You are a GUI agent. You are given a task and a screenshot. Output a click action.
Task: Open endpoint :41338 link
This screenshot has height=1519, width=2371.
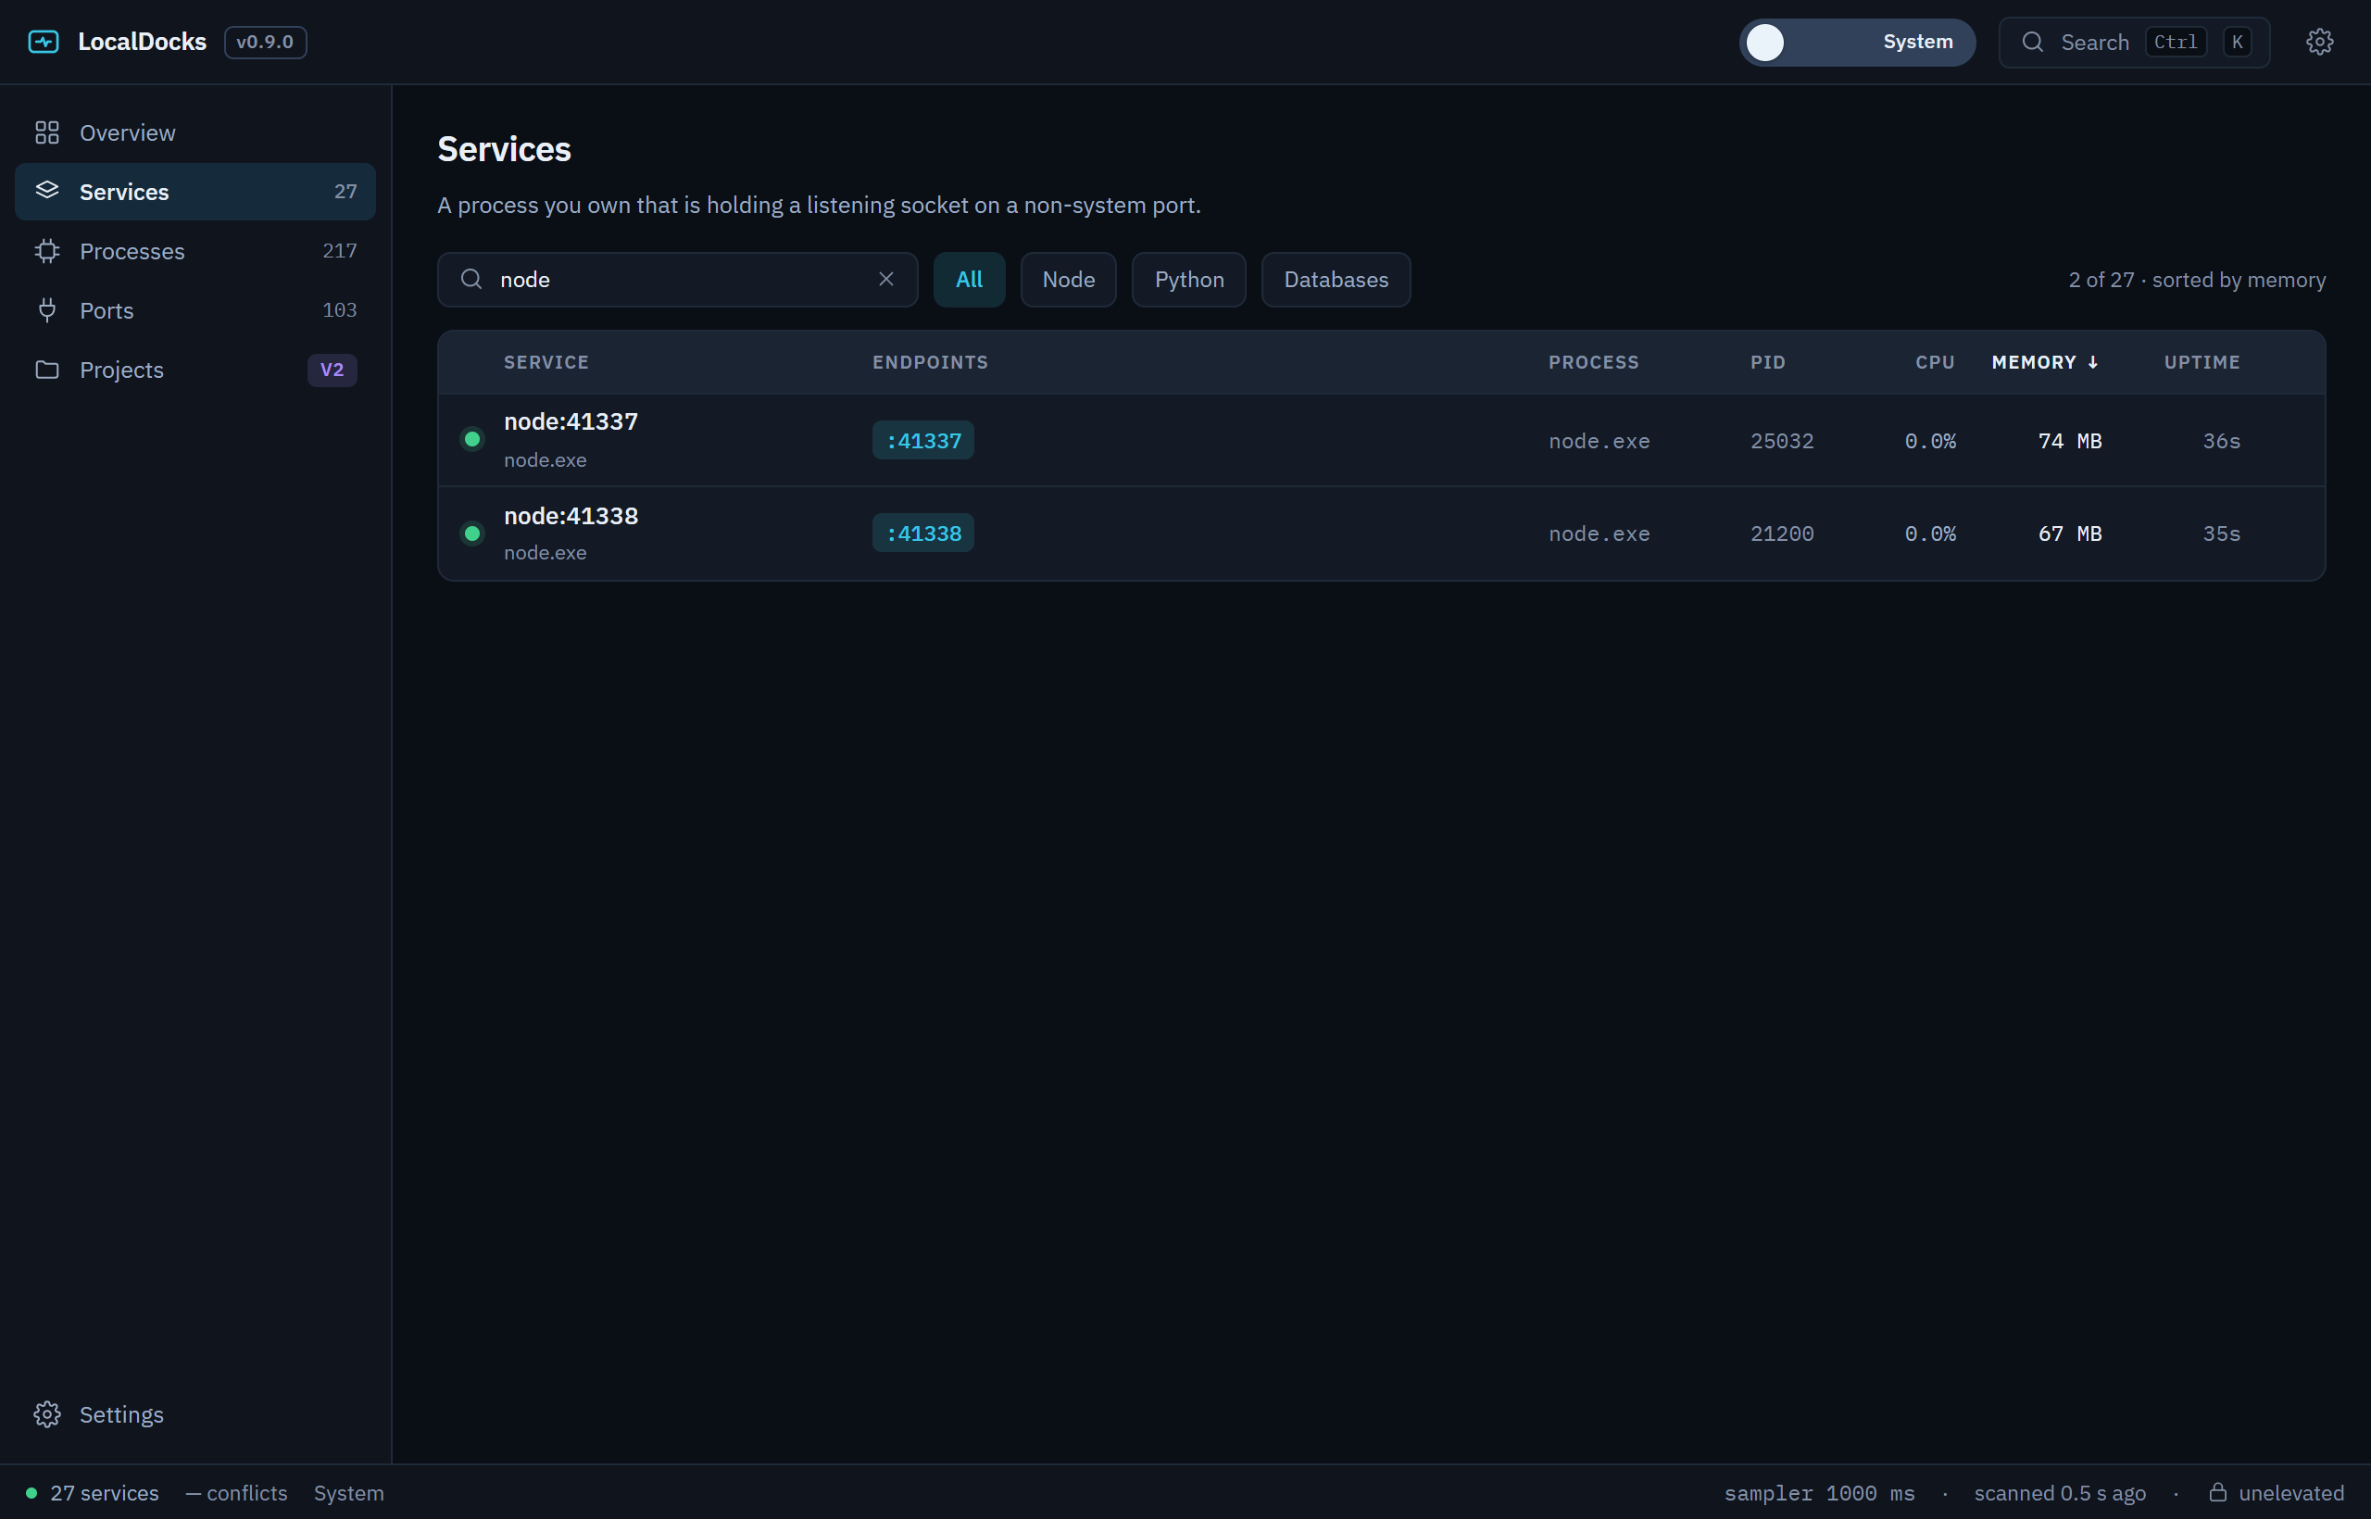(x=923, y=533)
